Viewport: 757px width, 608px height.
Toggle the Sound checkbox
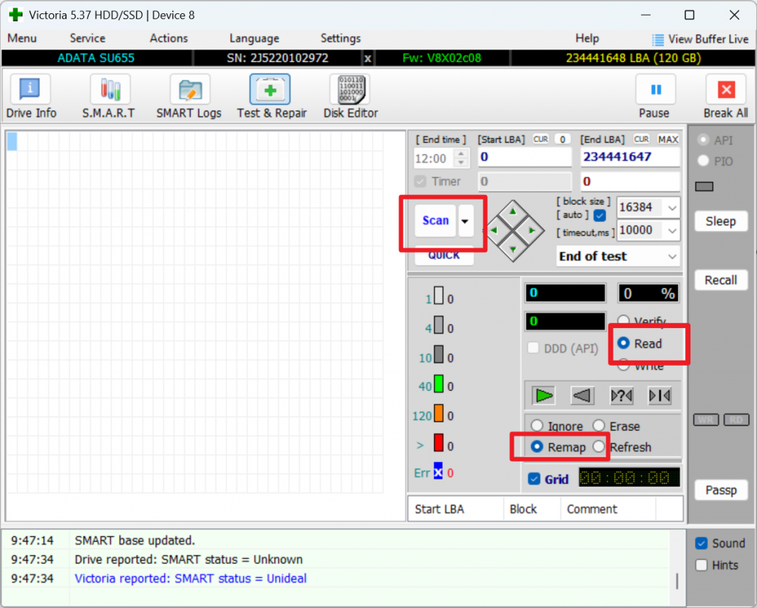pos(701,543)
